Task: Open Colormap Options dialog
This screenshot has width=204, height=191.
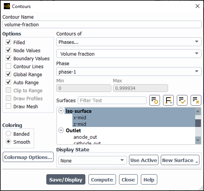Action: (28, 157)
